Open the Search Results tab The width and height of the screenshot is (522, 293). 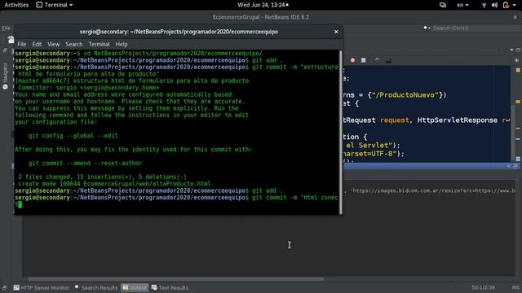click(x=96, y=287)
